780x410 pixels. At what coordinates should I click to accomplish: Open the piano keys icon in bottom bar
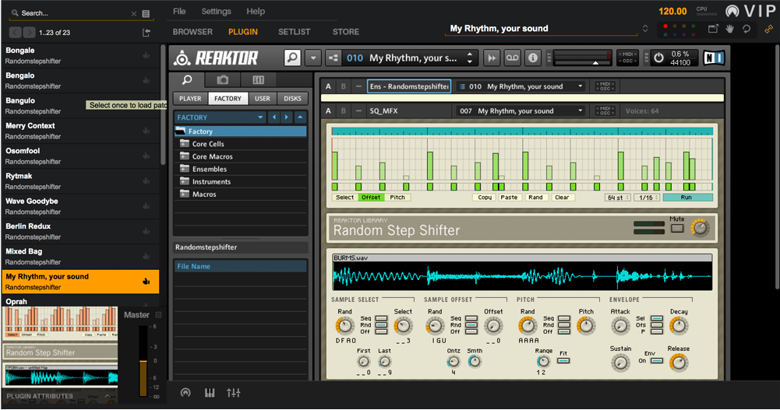pyautogui.click(x=210, y=393)
